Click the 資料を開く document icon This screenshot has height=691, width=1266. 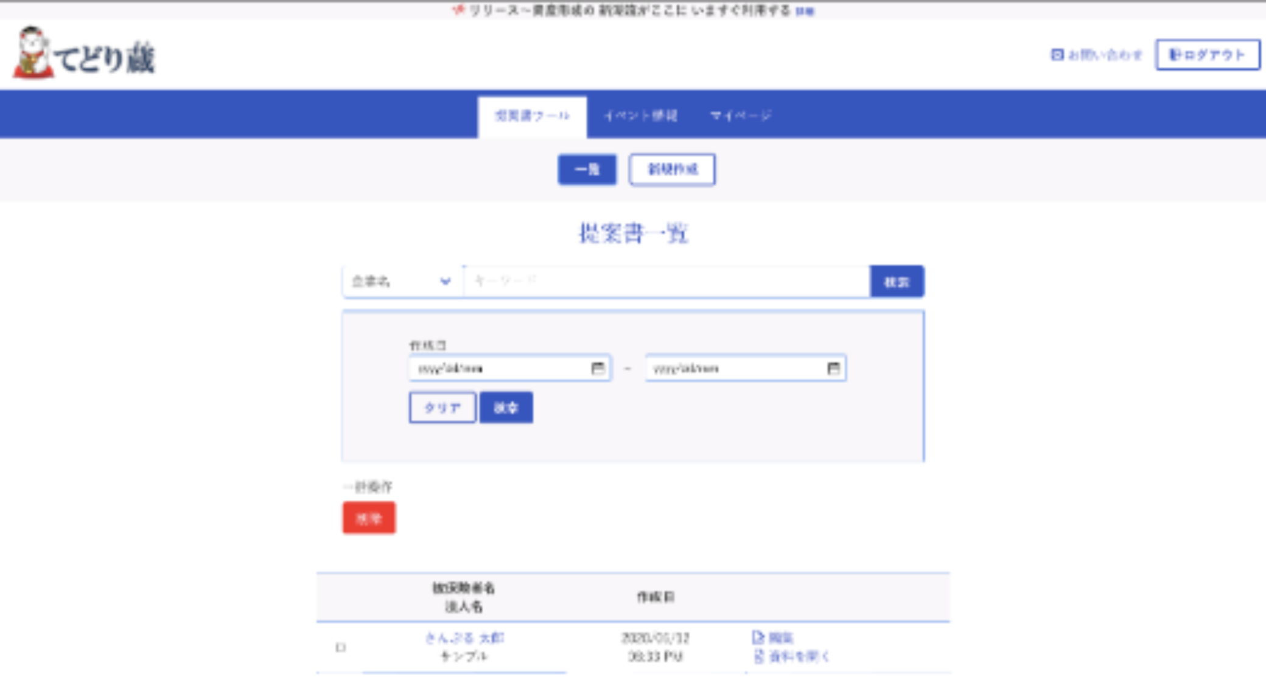[758, 656]
